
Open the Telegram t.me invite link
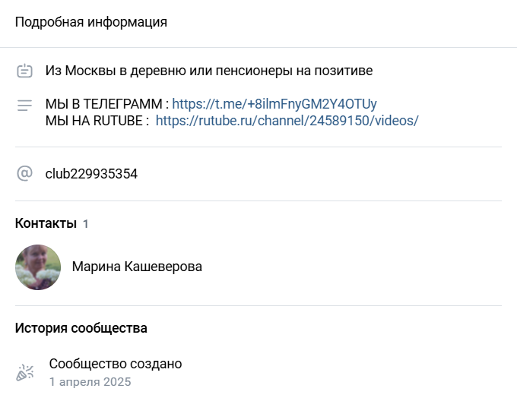coord(274,103)
